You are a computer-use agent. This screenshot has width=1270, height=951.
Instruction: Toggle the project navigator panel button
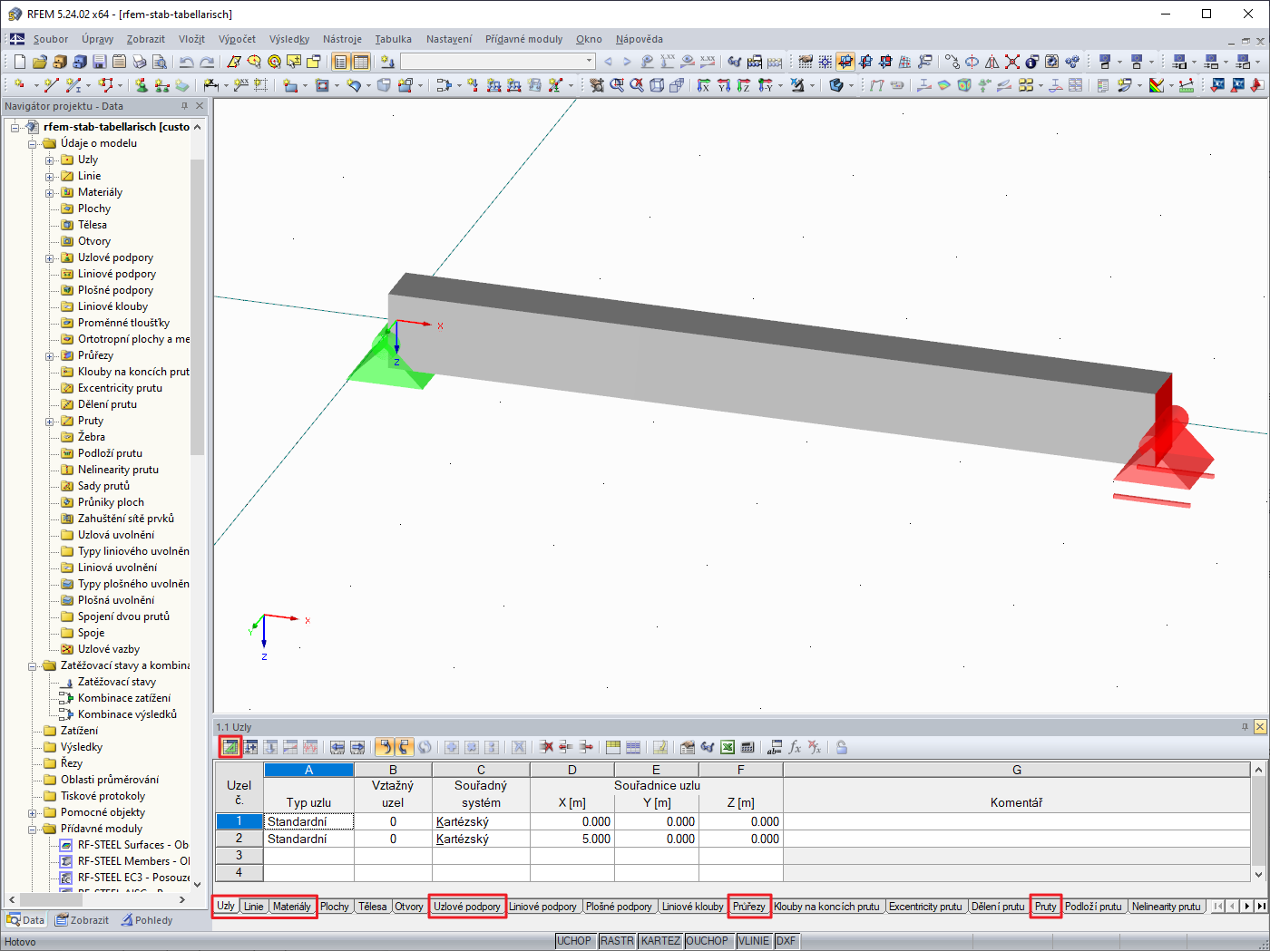[x=340, y=62]
